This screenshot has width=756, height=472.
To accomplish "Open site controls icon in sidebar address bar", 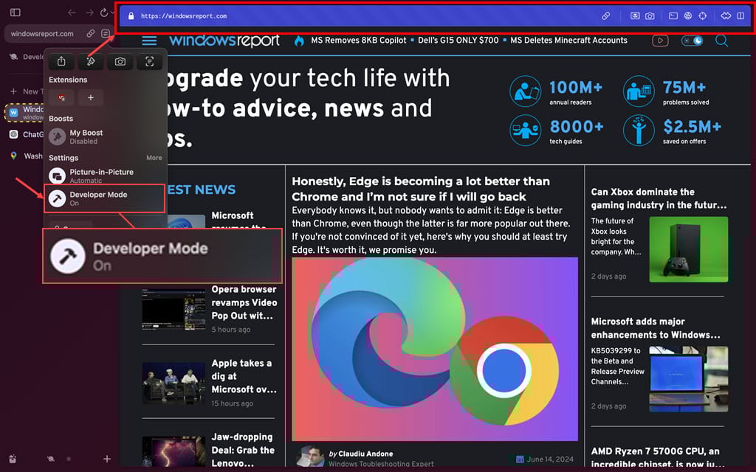I will [x=105, y=34].
